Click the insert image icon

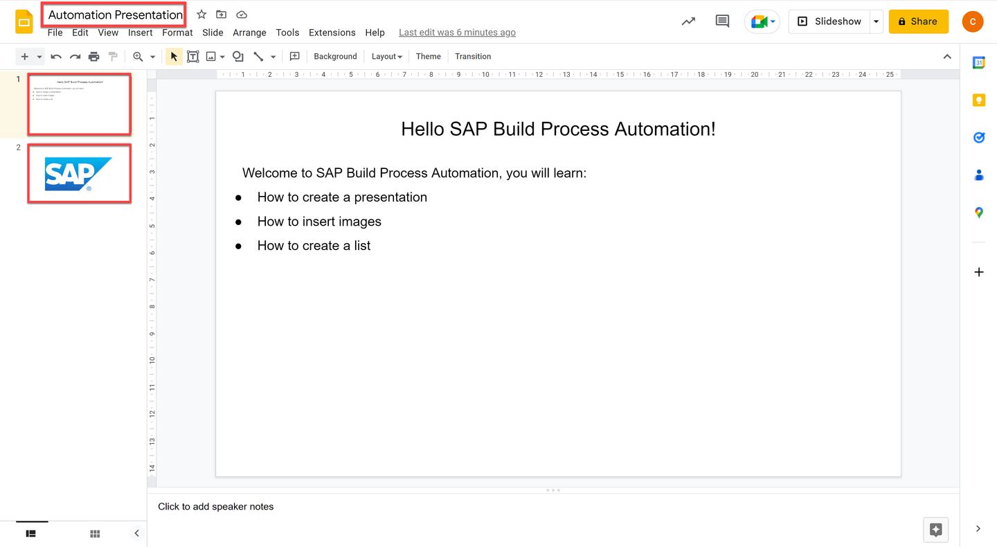211,57
